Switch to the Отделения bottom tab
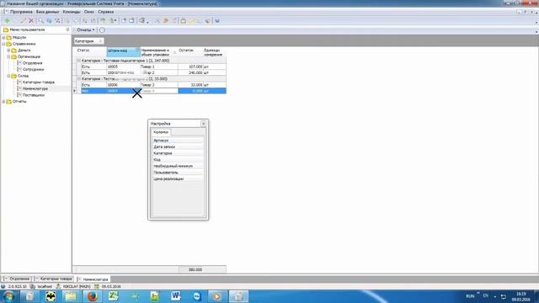The image size is (539, 303). coord(17,279)
